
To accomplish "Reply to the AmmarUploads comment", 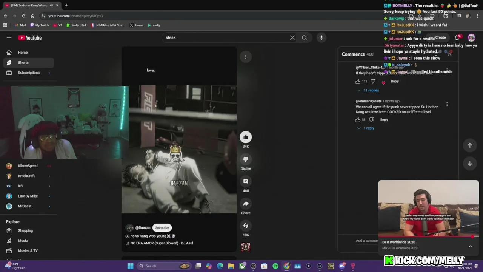I will tap(384, 120).
